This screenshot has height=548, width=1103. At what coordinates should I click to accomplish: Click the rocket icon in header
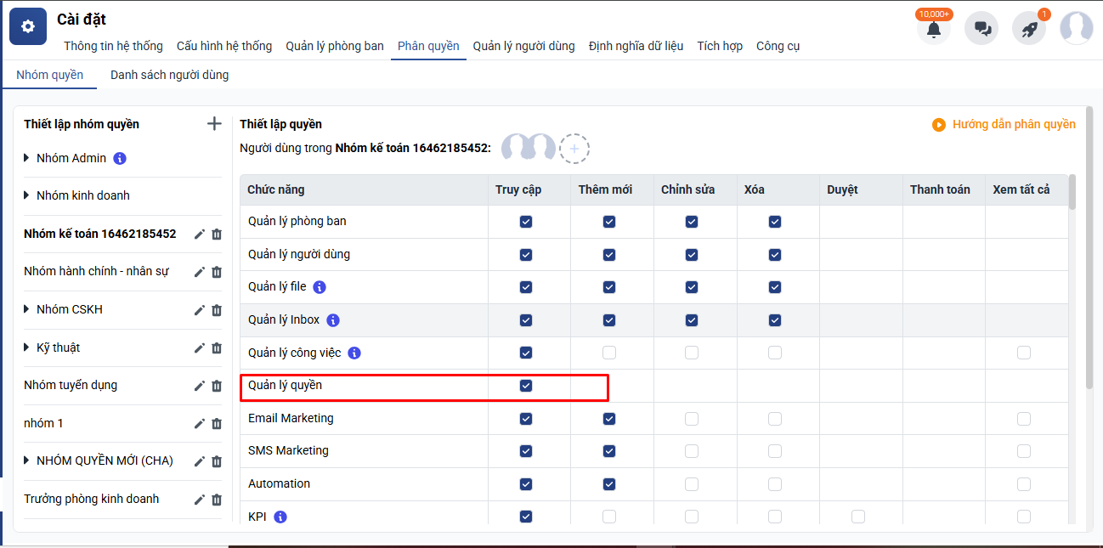point(1029,29)
